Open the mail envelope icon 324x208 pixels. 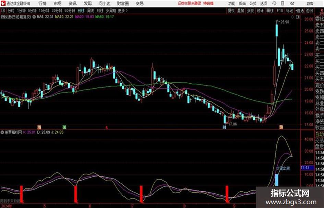tap(292, 3)
